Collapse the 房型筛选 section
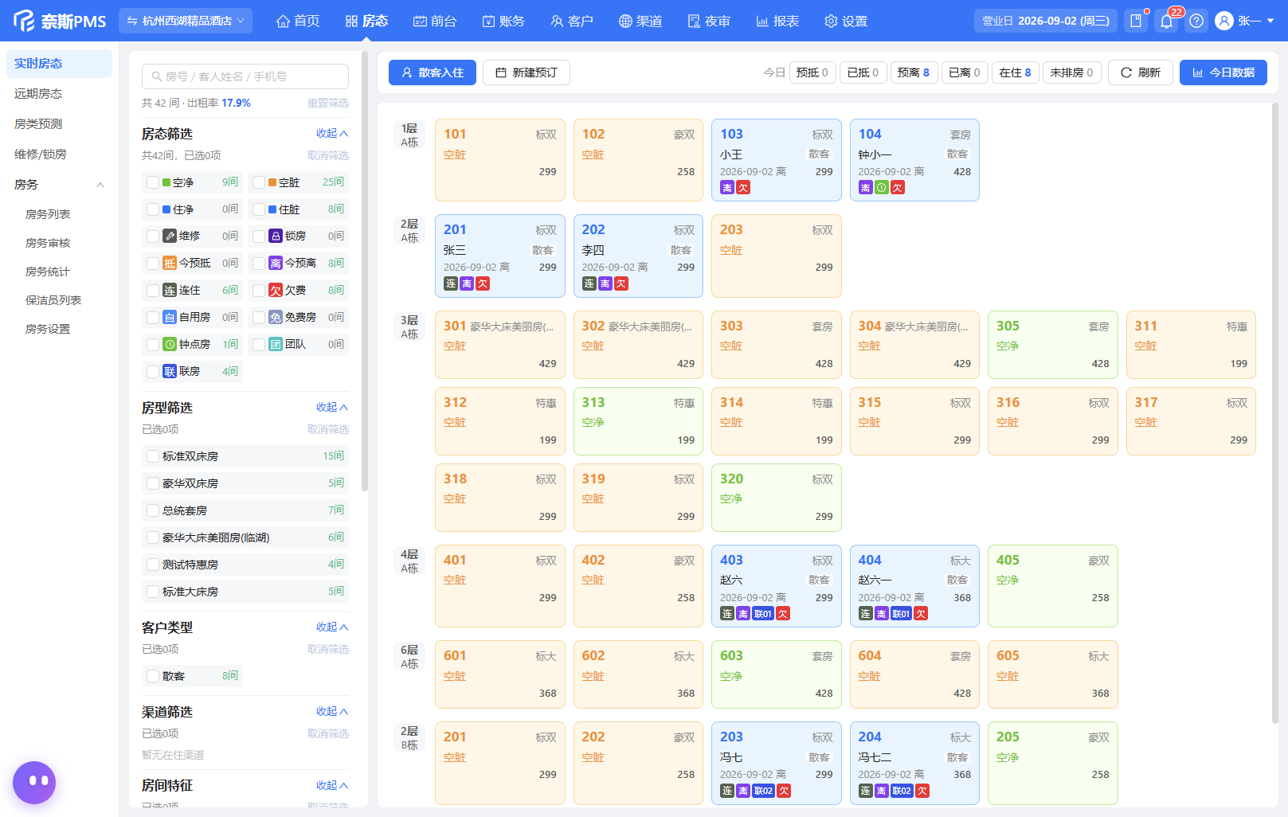 (x=332, y=407)
